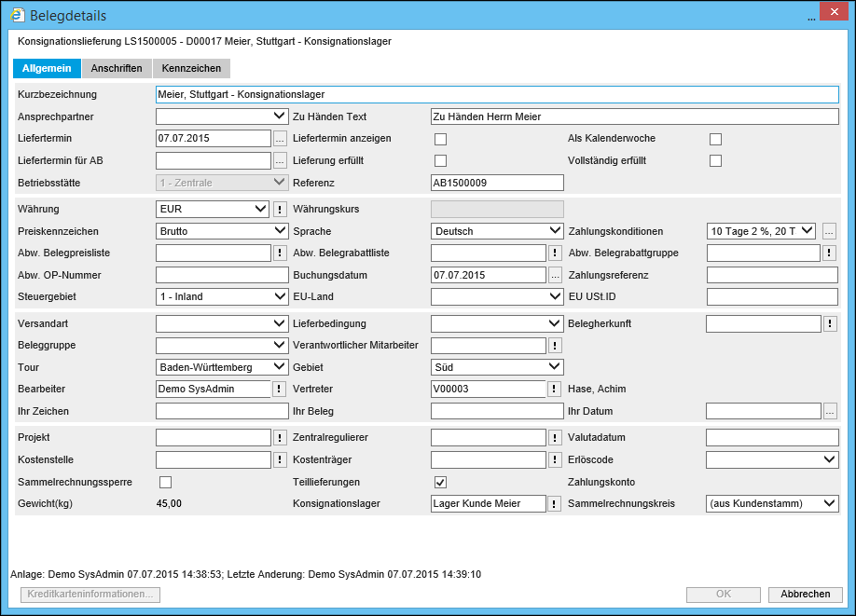
Task: Toggle the Teillieferungen checkbox
Action: pos(441,482)
